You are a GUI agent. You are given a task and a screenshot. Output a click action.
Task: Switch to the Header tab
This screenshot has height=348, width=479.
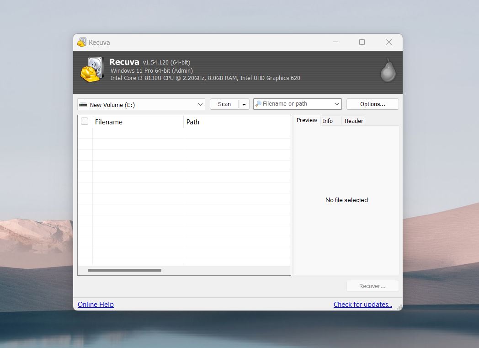353,121
